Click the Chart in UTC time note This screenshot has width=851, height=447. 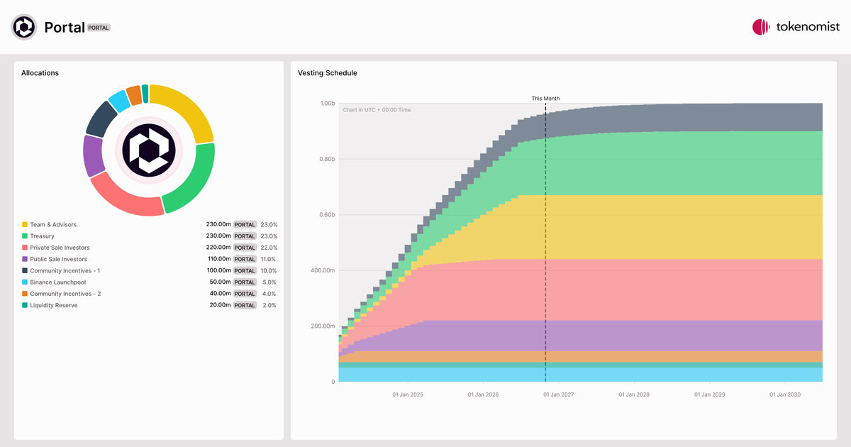tap(377, 110)
